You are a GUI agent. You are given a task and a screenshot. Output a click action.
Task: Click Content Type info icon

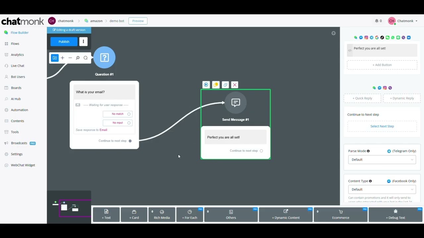click(x=370, y=181)
